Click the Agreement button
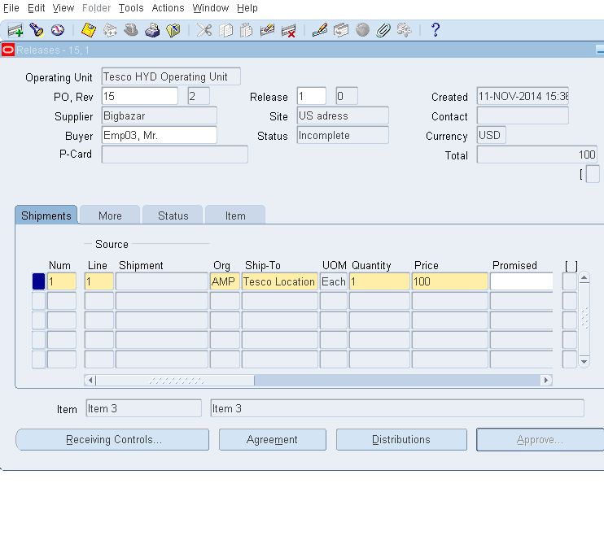604x553 pixels. (272, 440)
